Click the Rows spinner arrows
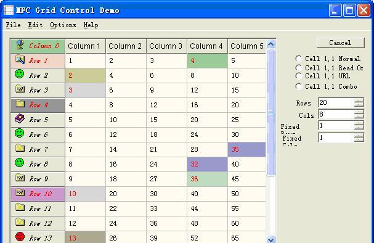The width and height of the screenshot is (374, 243). click(x=359, y=102)
